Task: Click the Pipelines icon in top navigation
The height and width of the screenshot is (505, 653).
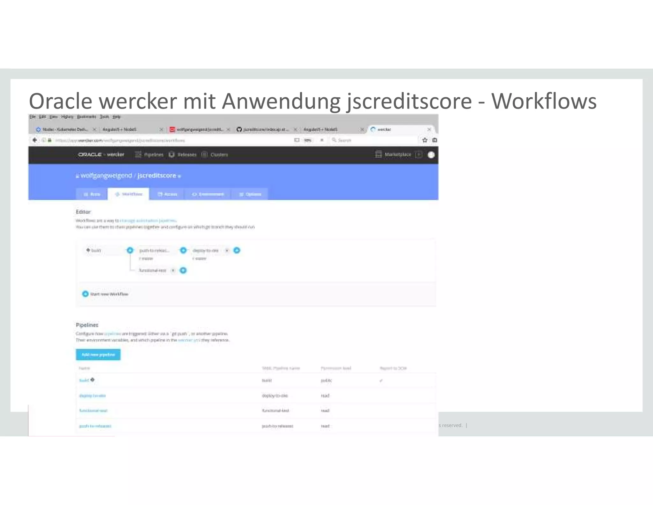Action: [x=138, y=155]
